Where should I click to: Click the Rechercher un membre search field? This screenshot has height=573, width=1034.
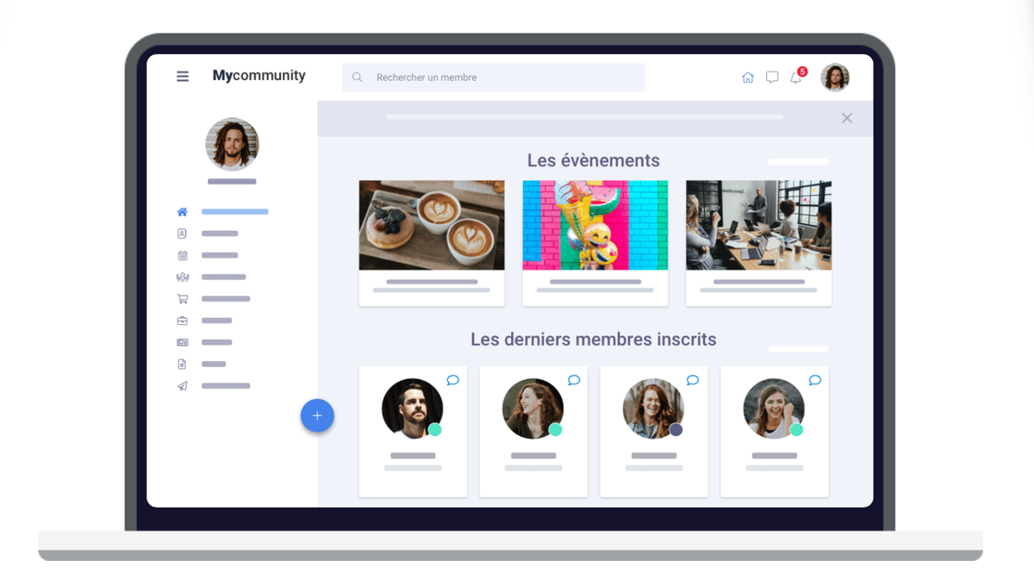pyautogui.click(x=494, y=78)
